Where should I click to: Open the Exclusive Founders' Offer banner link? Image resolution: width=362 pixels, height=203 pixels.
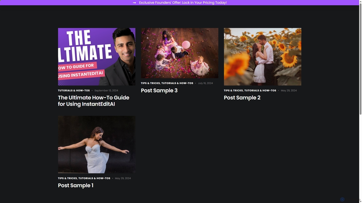pos(183,3)
